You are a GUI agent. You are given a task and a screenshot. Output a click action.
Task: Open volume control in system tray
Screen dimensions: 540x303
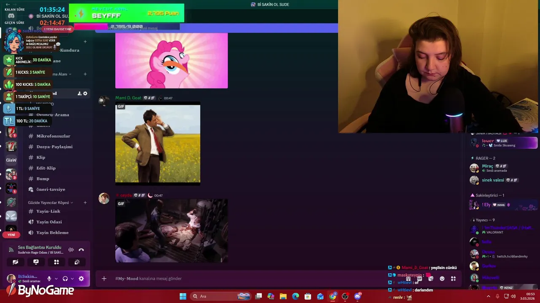pos(513,296)
